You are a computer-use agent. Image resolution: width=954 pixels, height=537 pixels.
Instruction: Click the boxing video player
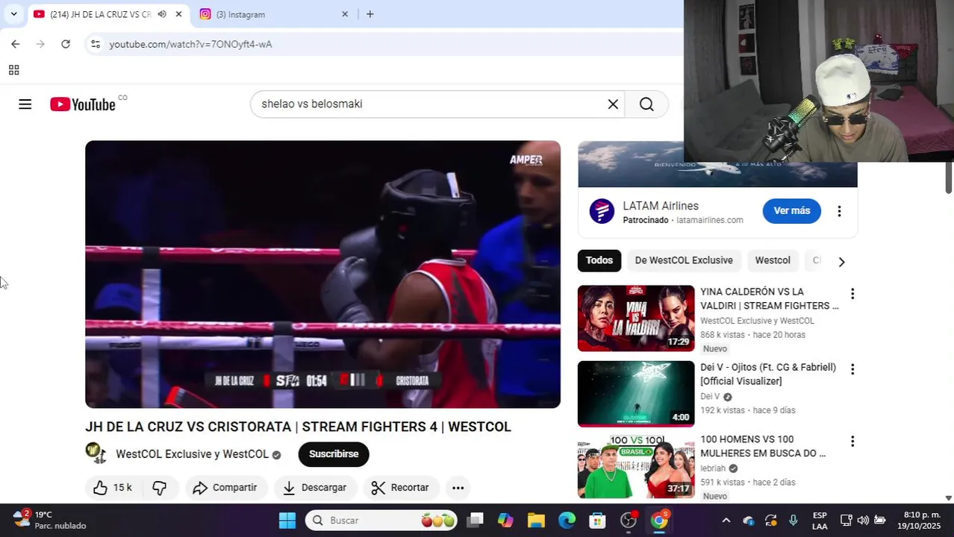[x=322, y=274]
